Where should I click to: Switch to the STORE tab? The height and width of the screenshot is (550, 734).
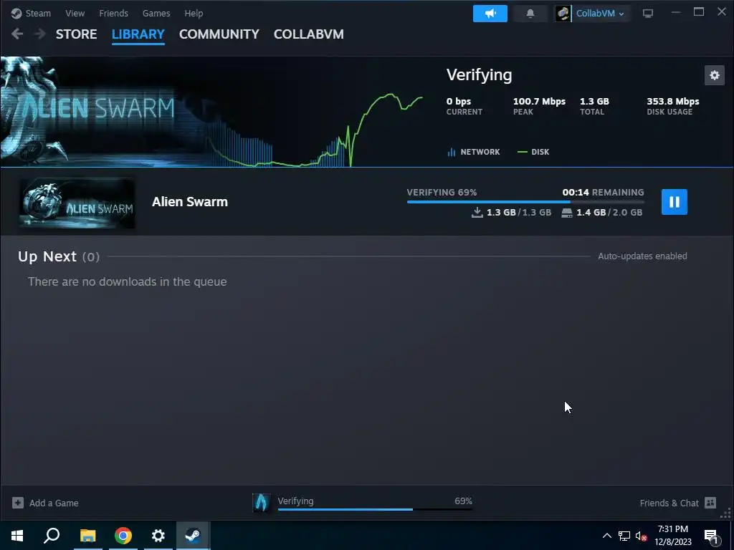(x=76, y=34)
